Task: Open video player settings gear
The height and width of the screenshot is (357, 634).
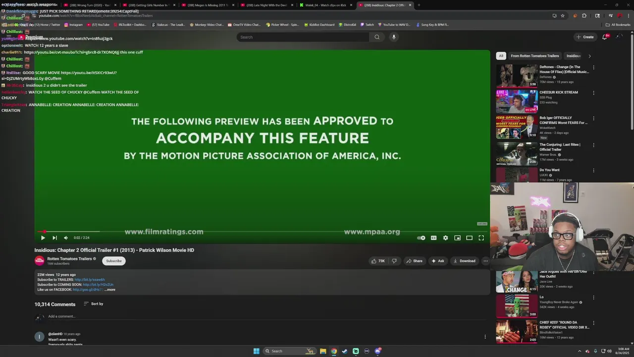Action: pos(445,238)
